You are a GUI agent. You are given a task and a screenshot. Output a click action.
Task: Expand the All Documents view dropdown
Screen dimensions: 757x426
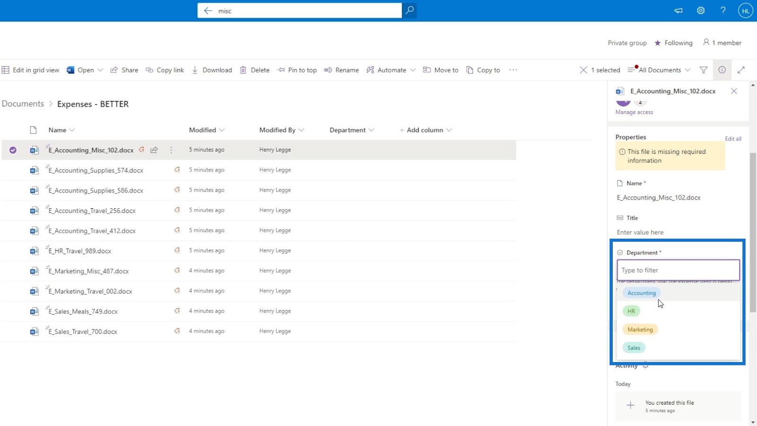[659, 70]
